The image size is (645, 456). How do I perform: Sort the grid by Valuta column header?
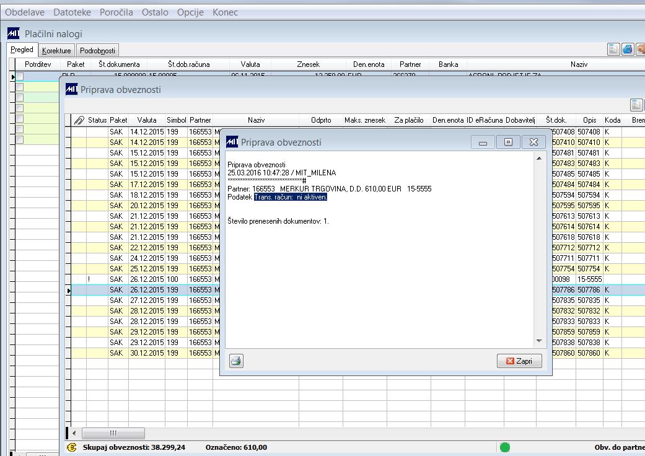147,120
